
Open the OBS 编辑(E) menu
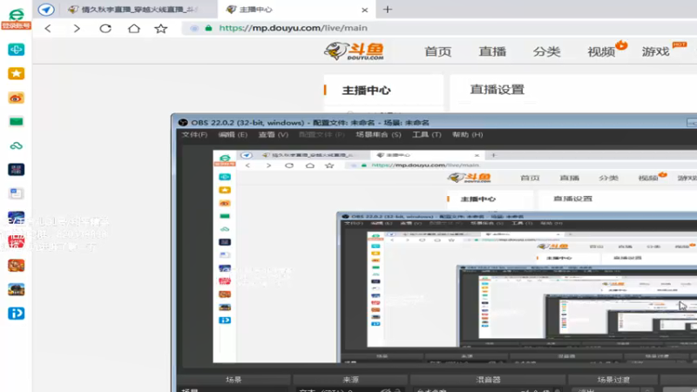pyautogui.click(x=233, y=135)
